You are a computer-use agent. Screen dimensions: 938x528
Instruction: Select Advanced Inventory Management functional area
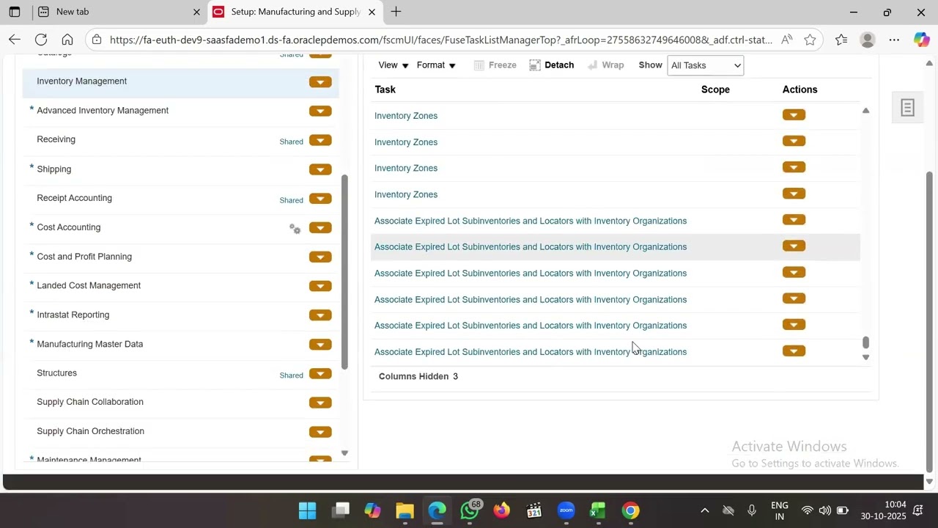tap(103, 111)
